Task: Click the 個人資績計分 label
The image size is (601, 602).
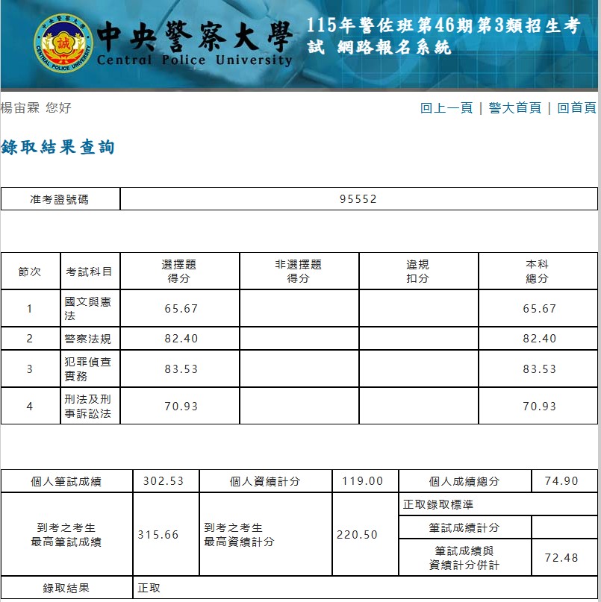Action: pos(265,481)
